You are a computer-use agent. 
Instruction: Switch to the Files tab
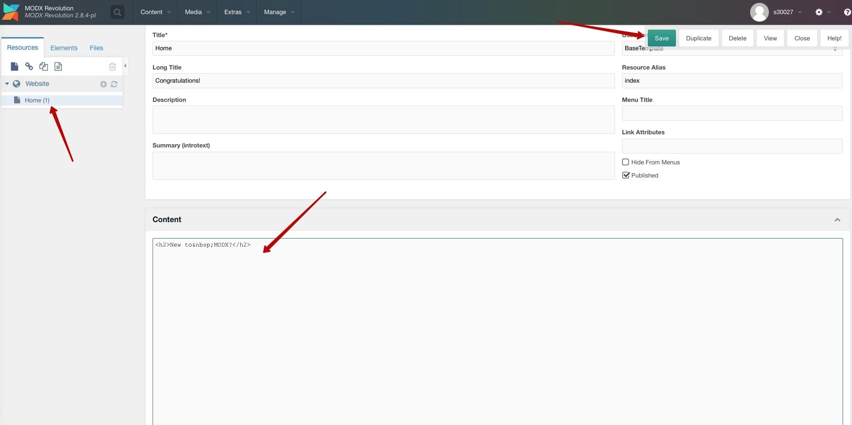[x=96, y=48]
